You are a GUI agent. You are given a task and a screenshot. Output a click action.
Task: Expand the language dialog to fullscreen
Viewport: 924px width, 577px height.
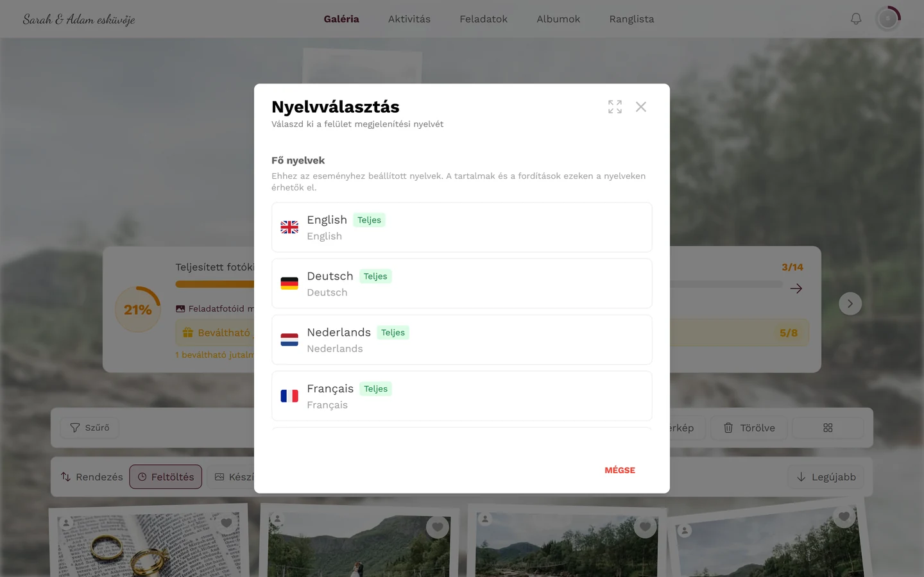coord(615,107)
